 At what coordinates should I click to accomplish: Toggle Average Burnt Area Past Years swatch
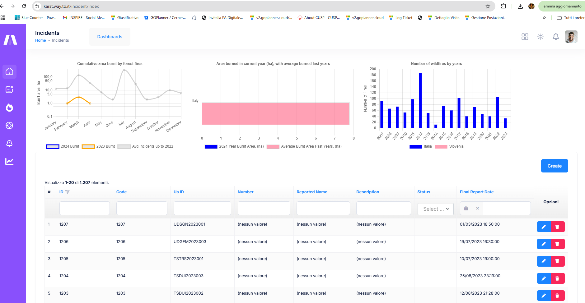coord(273,146)
